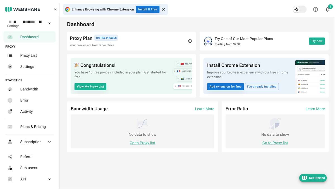Click the View My Proxy List button
Screen dimensions: 335x195
[90, 87]
